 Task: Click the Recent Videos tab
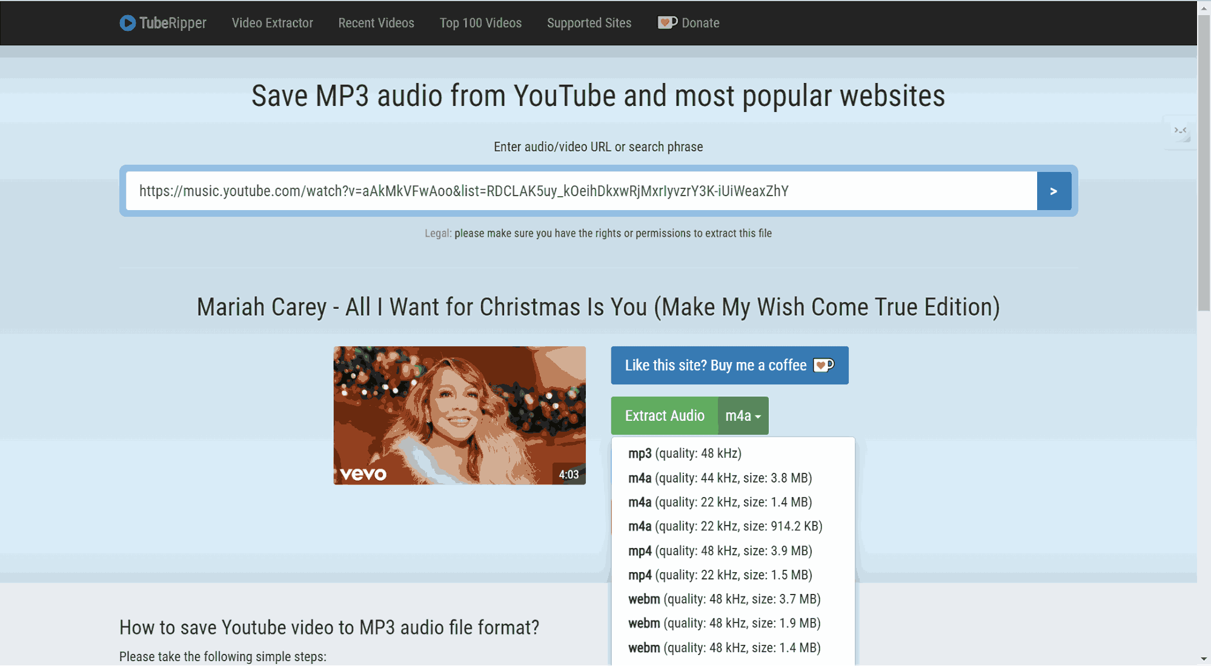tap(376, 22)
